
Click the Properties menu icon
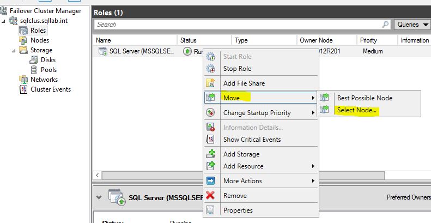210,210
